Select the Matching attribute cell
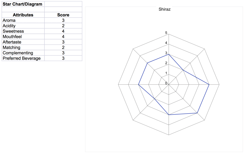The width and height of the screenshot is (246, 155). (x=23, y=48)
